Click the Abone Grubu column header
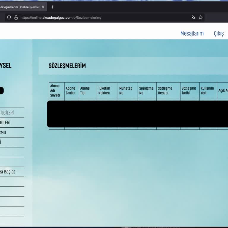Image resolution: width=228 pixels, height=228 pixels. [x=72, y=91]
